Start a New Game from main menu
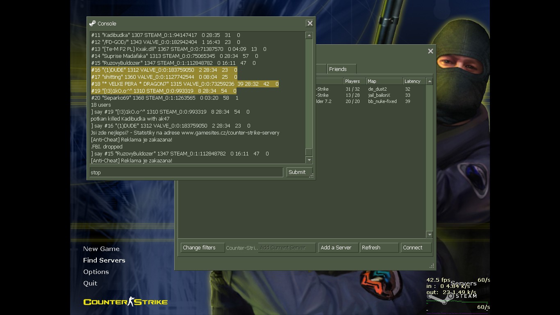This screenshot has height=315, width=560. tap(101, 249)
